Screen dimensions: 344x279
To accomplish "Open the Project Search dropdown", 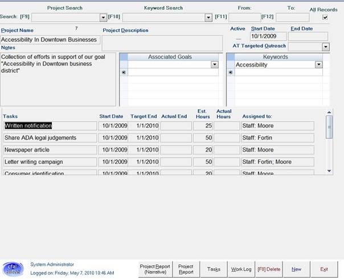I will tap(103, 17).
